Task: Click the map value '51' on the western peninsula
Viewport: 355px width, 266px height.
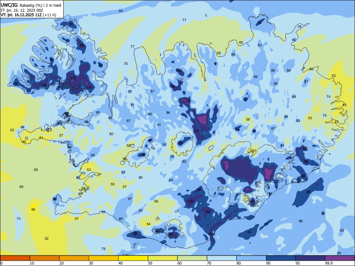Action: 41,138
